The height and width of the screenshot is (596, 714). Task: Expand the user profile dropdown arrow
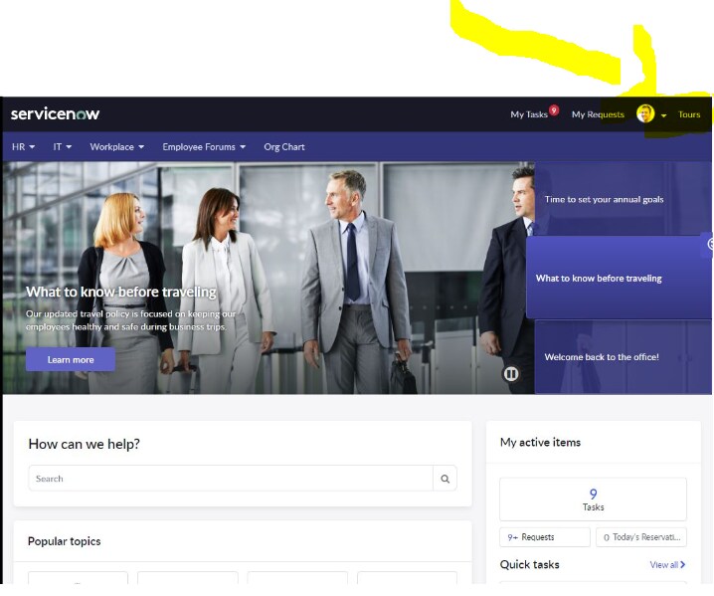663,115
